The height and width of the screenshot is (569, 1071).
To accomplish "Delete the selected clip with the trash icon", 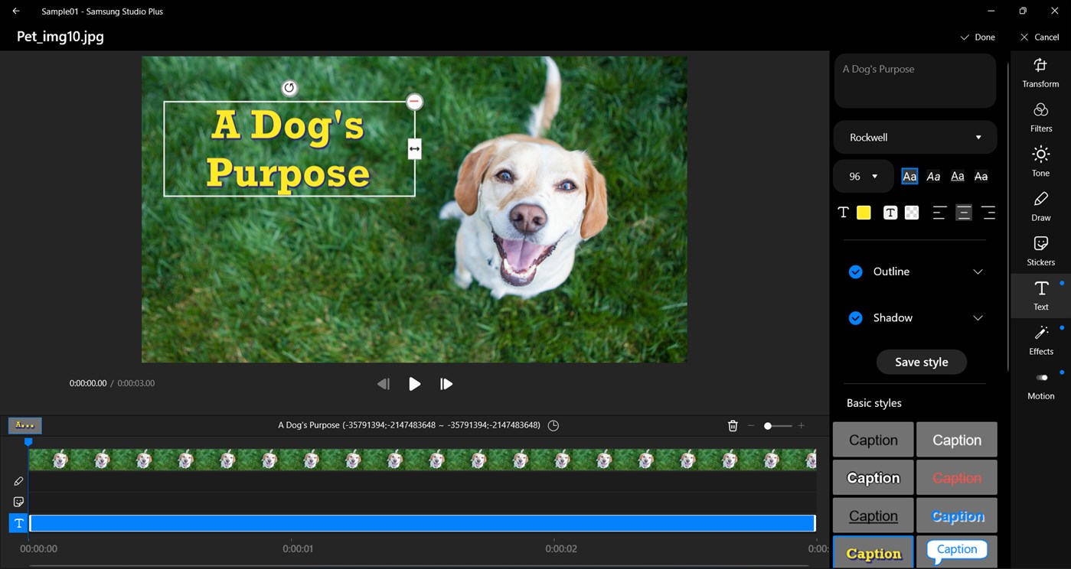I will [x=733, y=425].
